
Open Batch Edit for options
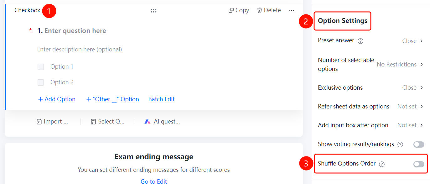(162, 99)
